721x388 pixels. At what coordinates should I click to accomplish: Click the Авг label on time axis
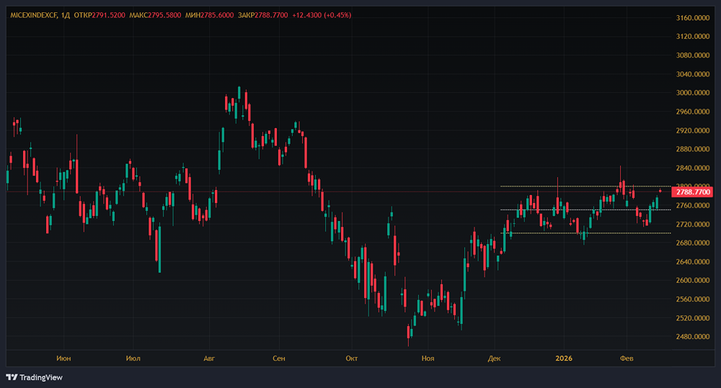pos(210,358)
